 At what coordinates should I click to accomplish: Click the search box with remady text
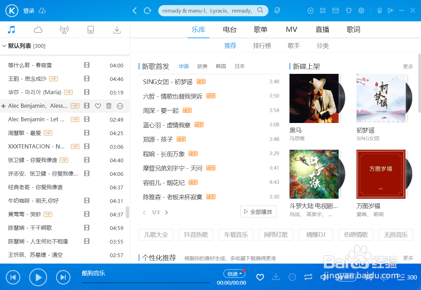pyautogui.click(x=213, y=11)
